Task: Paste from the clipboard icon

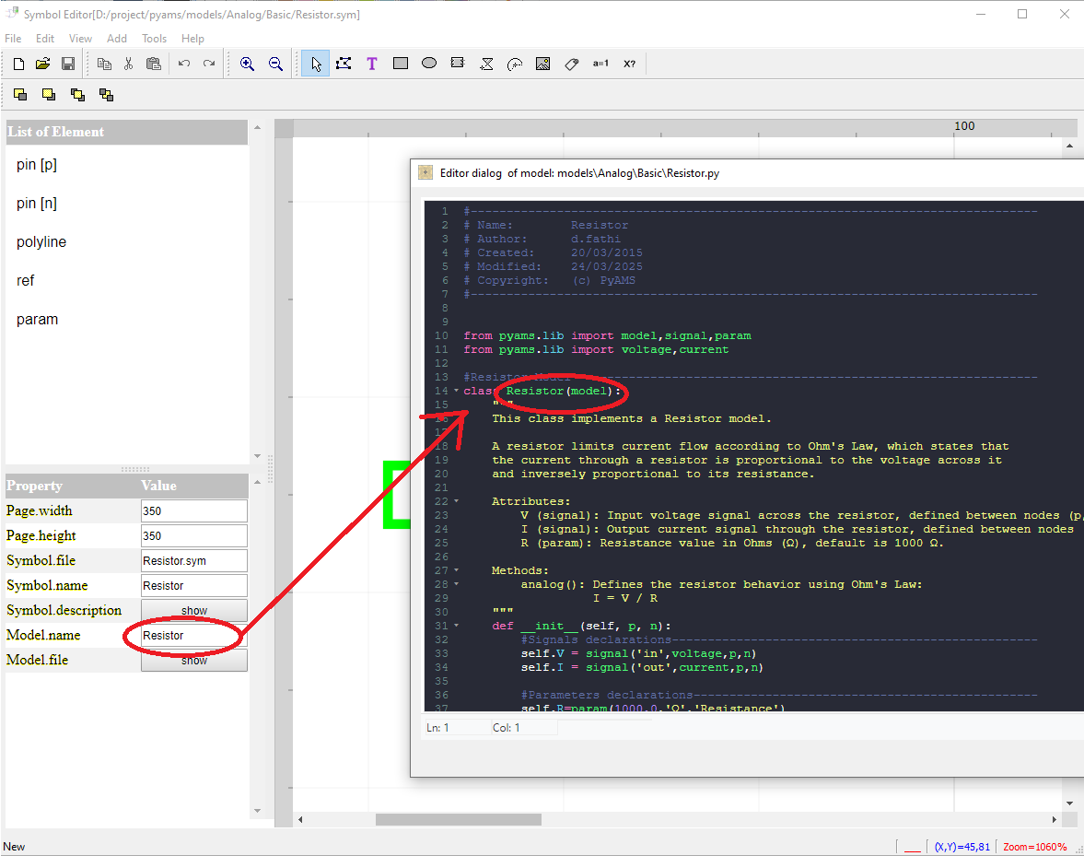Action: (154, 64)
